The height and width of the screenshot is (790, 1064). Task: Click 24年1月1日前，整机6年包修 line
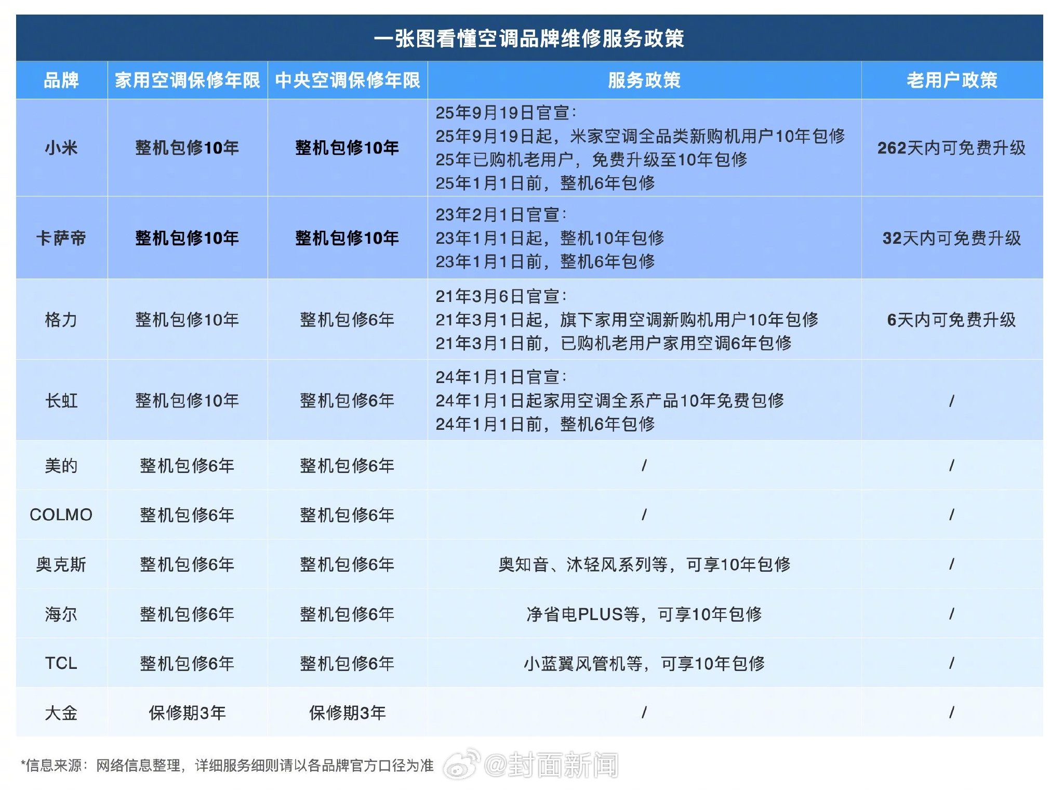tap(545, 424)
